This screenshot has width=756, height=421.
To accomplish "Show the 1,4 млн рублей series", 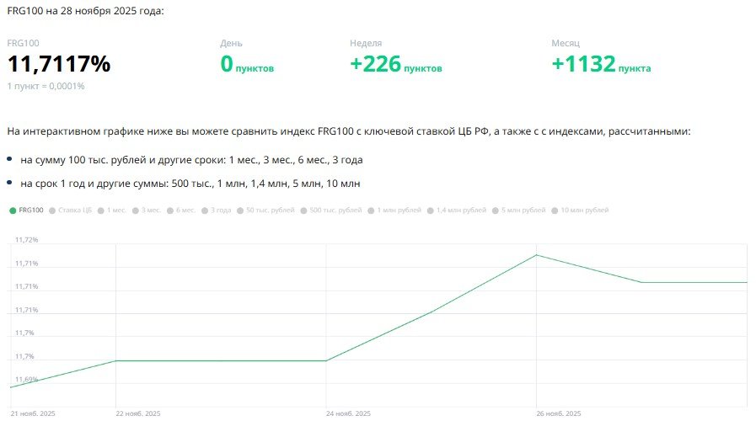I will (x=461, y=210).
